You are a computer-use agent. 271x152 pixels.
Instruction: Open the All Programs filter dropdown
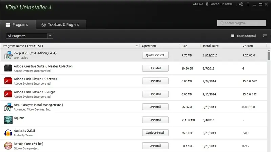[29, 36]
